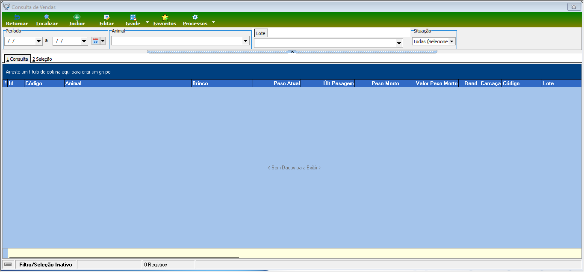The width and height of the screenshot is (584, 272).
Task: Open the Animal combo box dropdown
Action: pyautogui.click(x=246, y=41)
